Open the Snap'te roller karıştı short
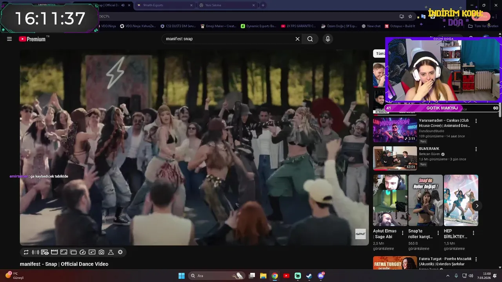The width and height of the screenshot is (502, 282). coord(426,201)
